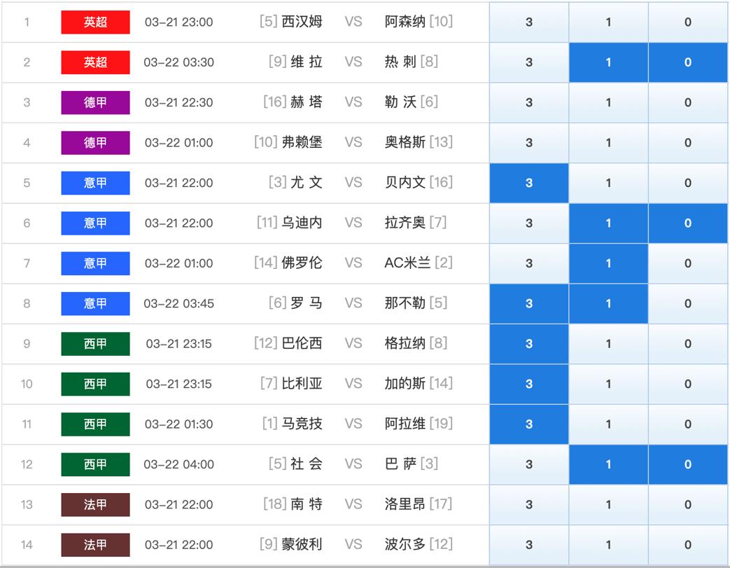The width and height of the screenshot is (730, 568).
Task: Open team 阿森纳 details
Action: click(405, 22)
